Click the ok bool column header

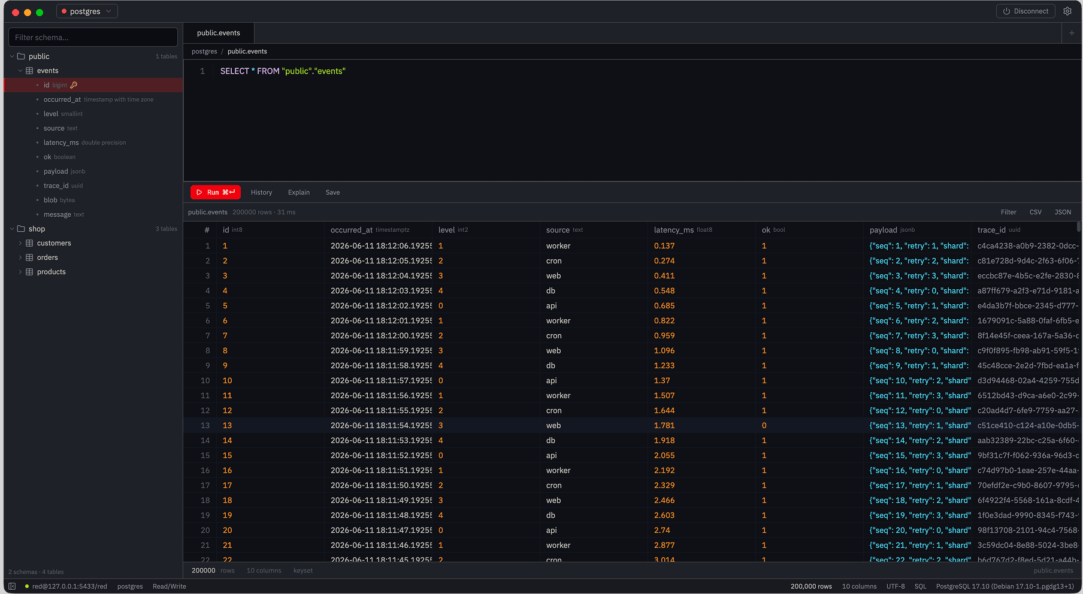810,230
